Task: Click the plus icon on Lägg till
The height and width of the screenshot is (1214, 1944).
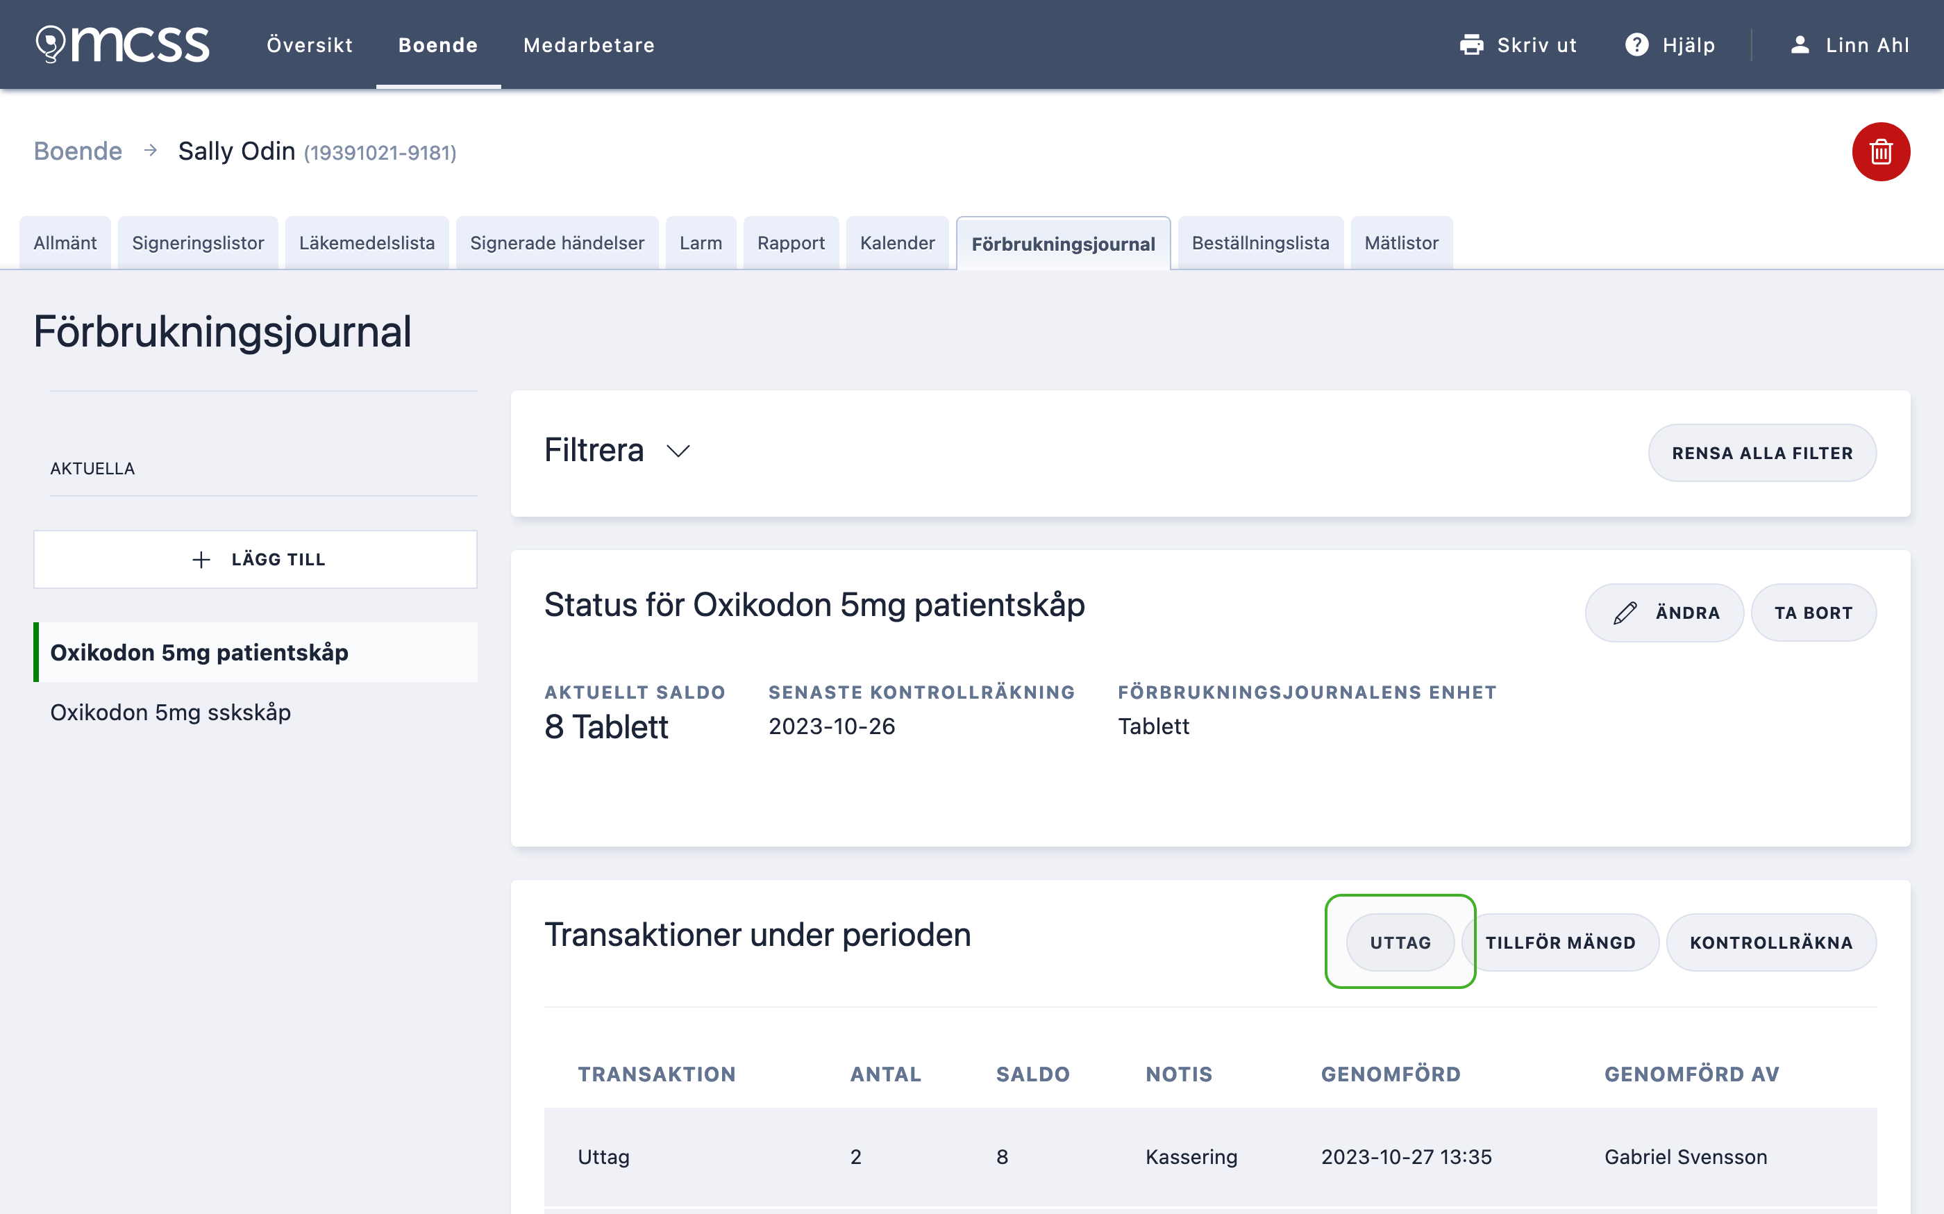Action: click(x=201, y=560)
